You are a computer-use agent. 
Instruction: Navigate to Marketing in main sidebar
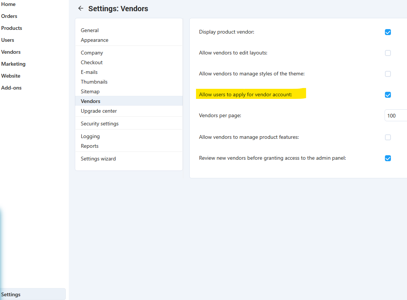click(13, 64)
